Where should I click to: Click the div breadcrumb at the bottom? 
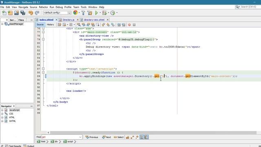(54, 142)
